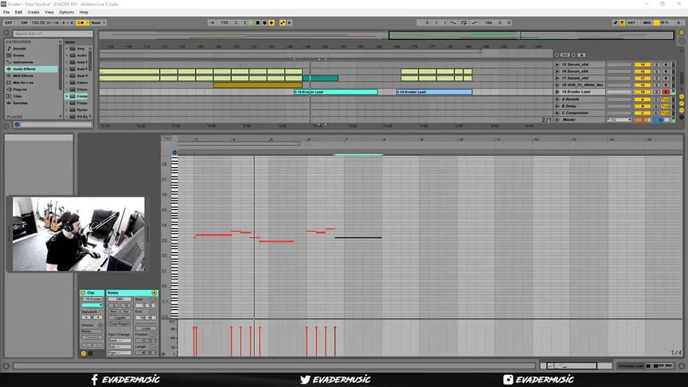Image resolution: width=688 pixels, height=387 pixels.
Task: Toggle the Automation Arm button
Action: pyautogui.click(x=282, y=23)
